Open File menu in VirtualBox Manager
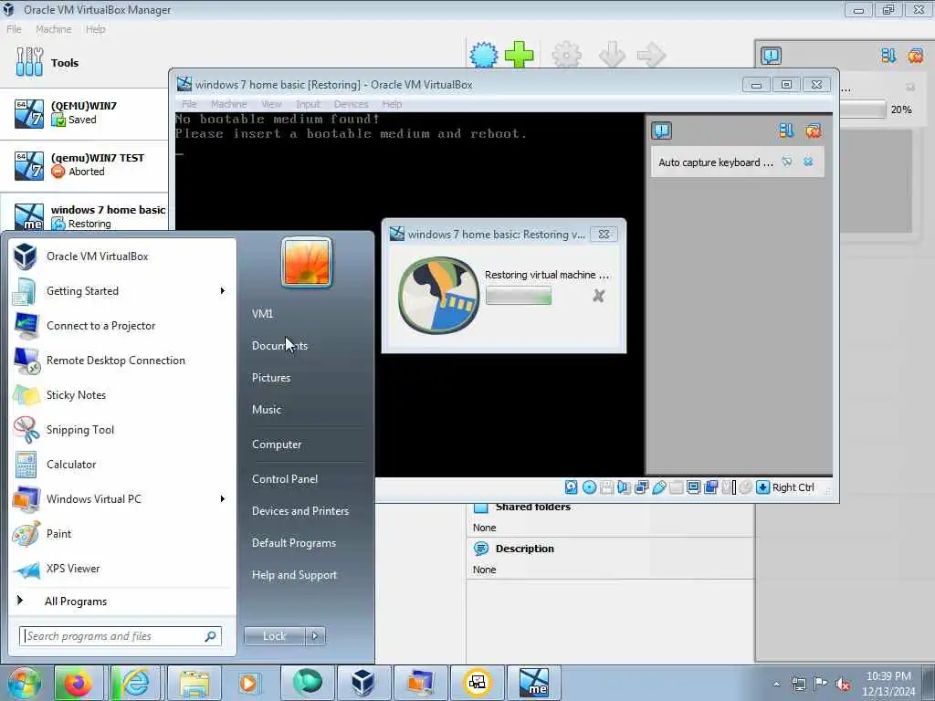Image resolution: width=935 pixels, height=701 pixels. click(14, 29)
